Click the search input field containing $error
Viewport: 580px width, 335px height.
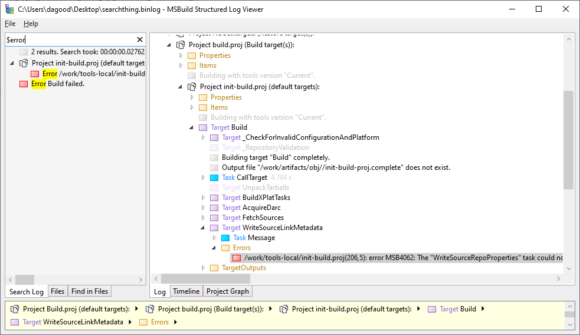point(70,40)
